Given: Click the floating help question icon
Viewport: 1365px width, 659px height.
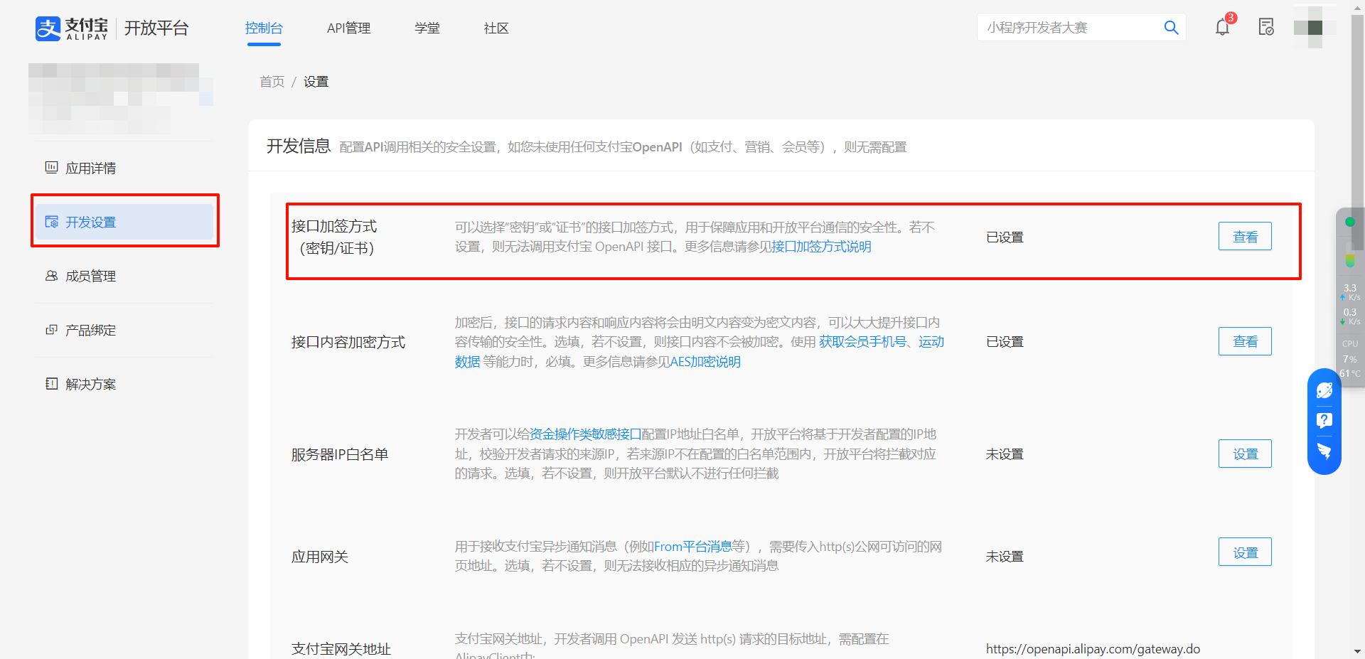Looking at the screenshot, I should 1324,421.
